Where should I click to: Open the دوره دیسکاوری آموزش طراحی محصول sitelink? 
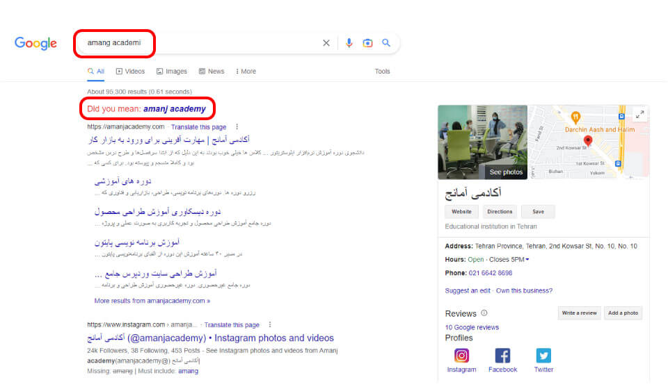[x=158, y=212]
